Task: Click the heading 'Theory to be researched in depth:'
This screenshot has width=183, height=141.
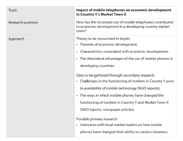Action: [103, 39]
